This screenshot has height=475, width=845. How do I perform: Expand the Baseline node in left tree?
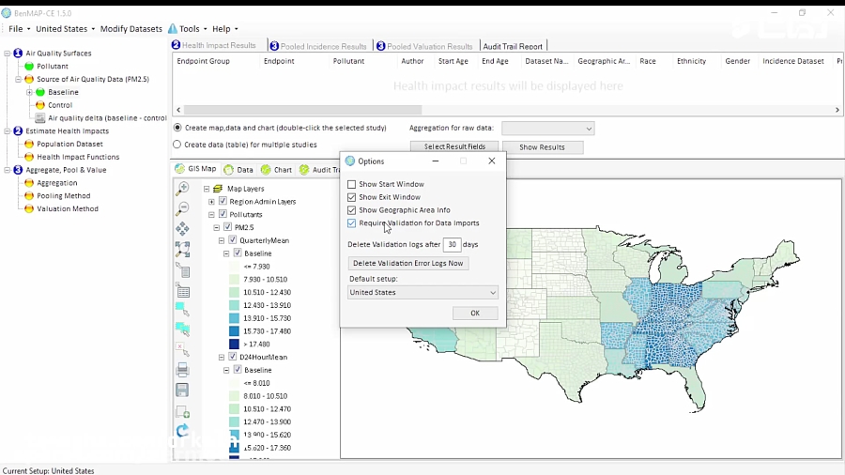click(30, 92)
